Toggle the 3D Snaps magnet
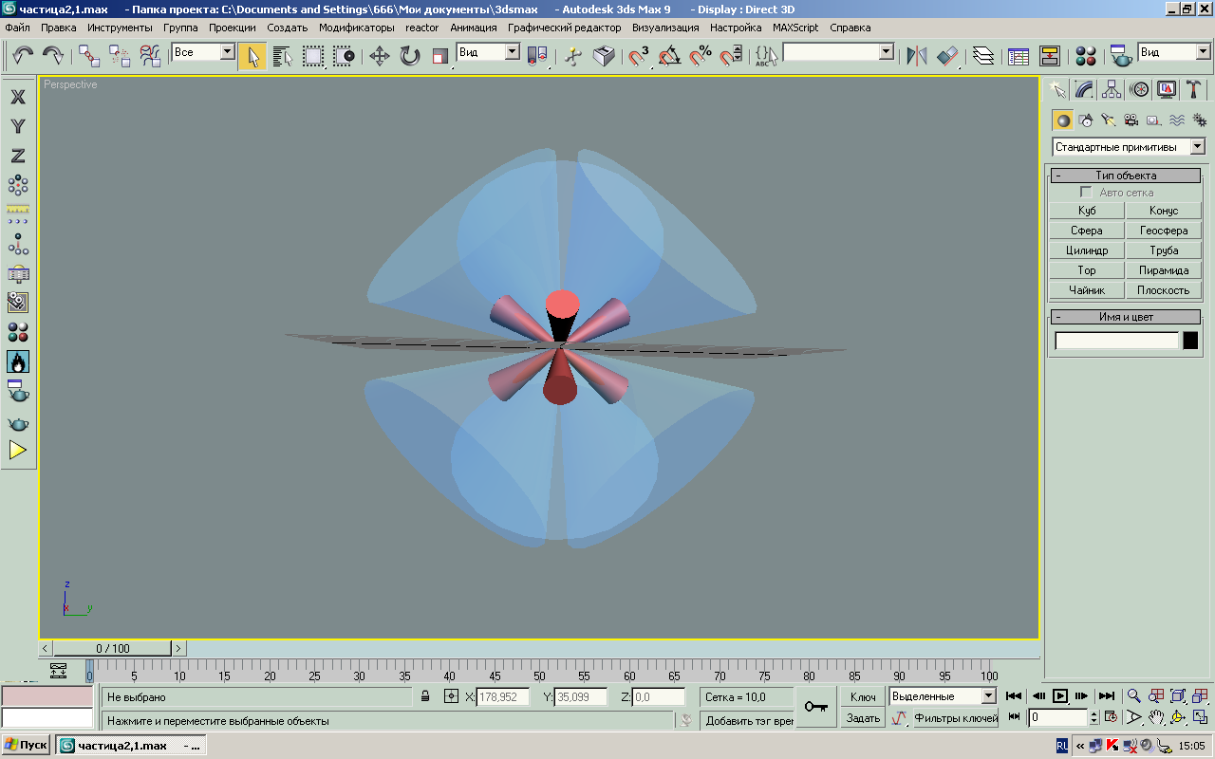The height and width of the screenshot is (759, 1215). coord(640,56)
